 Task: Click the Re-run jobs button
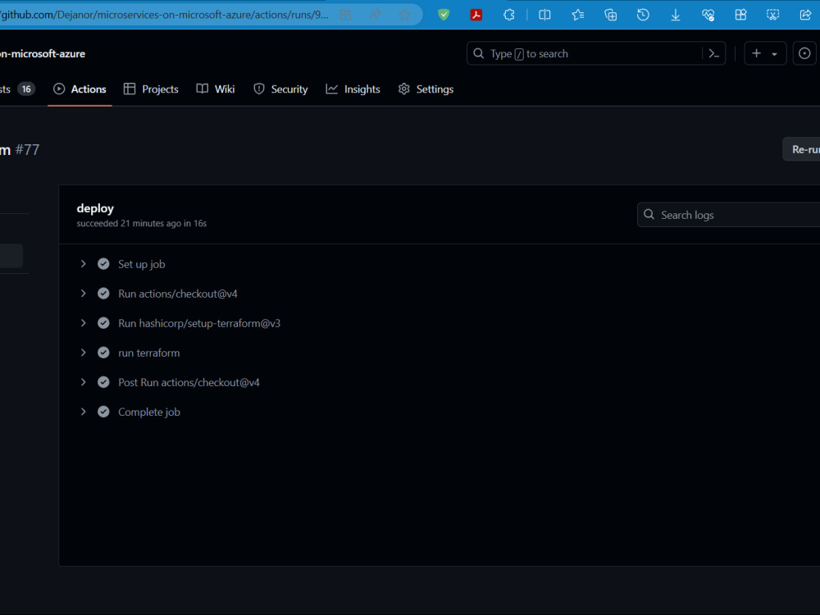(802, 149)
